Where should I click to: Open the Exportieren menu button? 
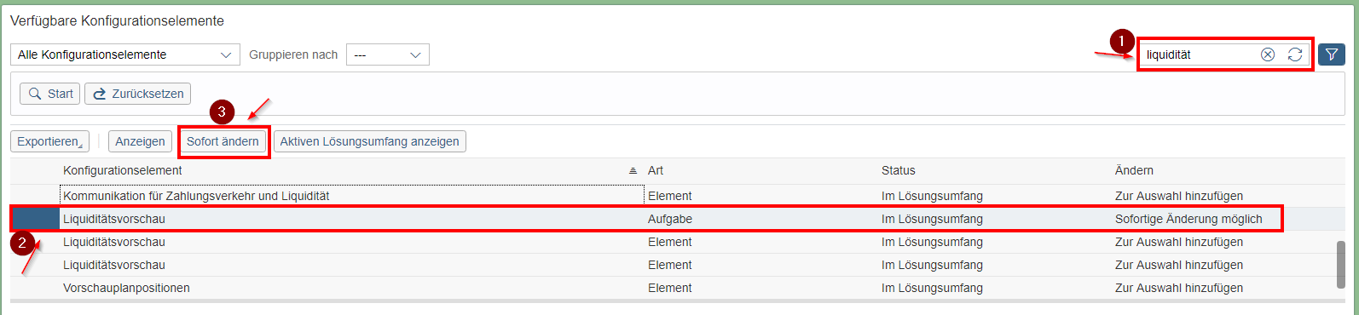50,141
